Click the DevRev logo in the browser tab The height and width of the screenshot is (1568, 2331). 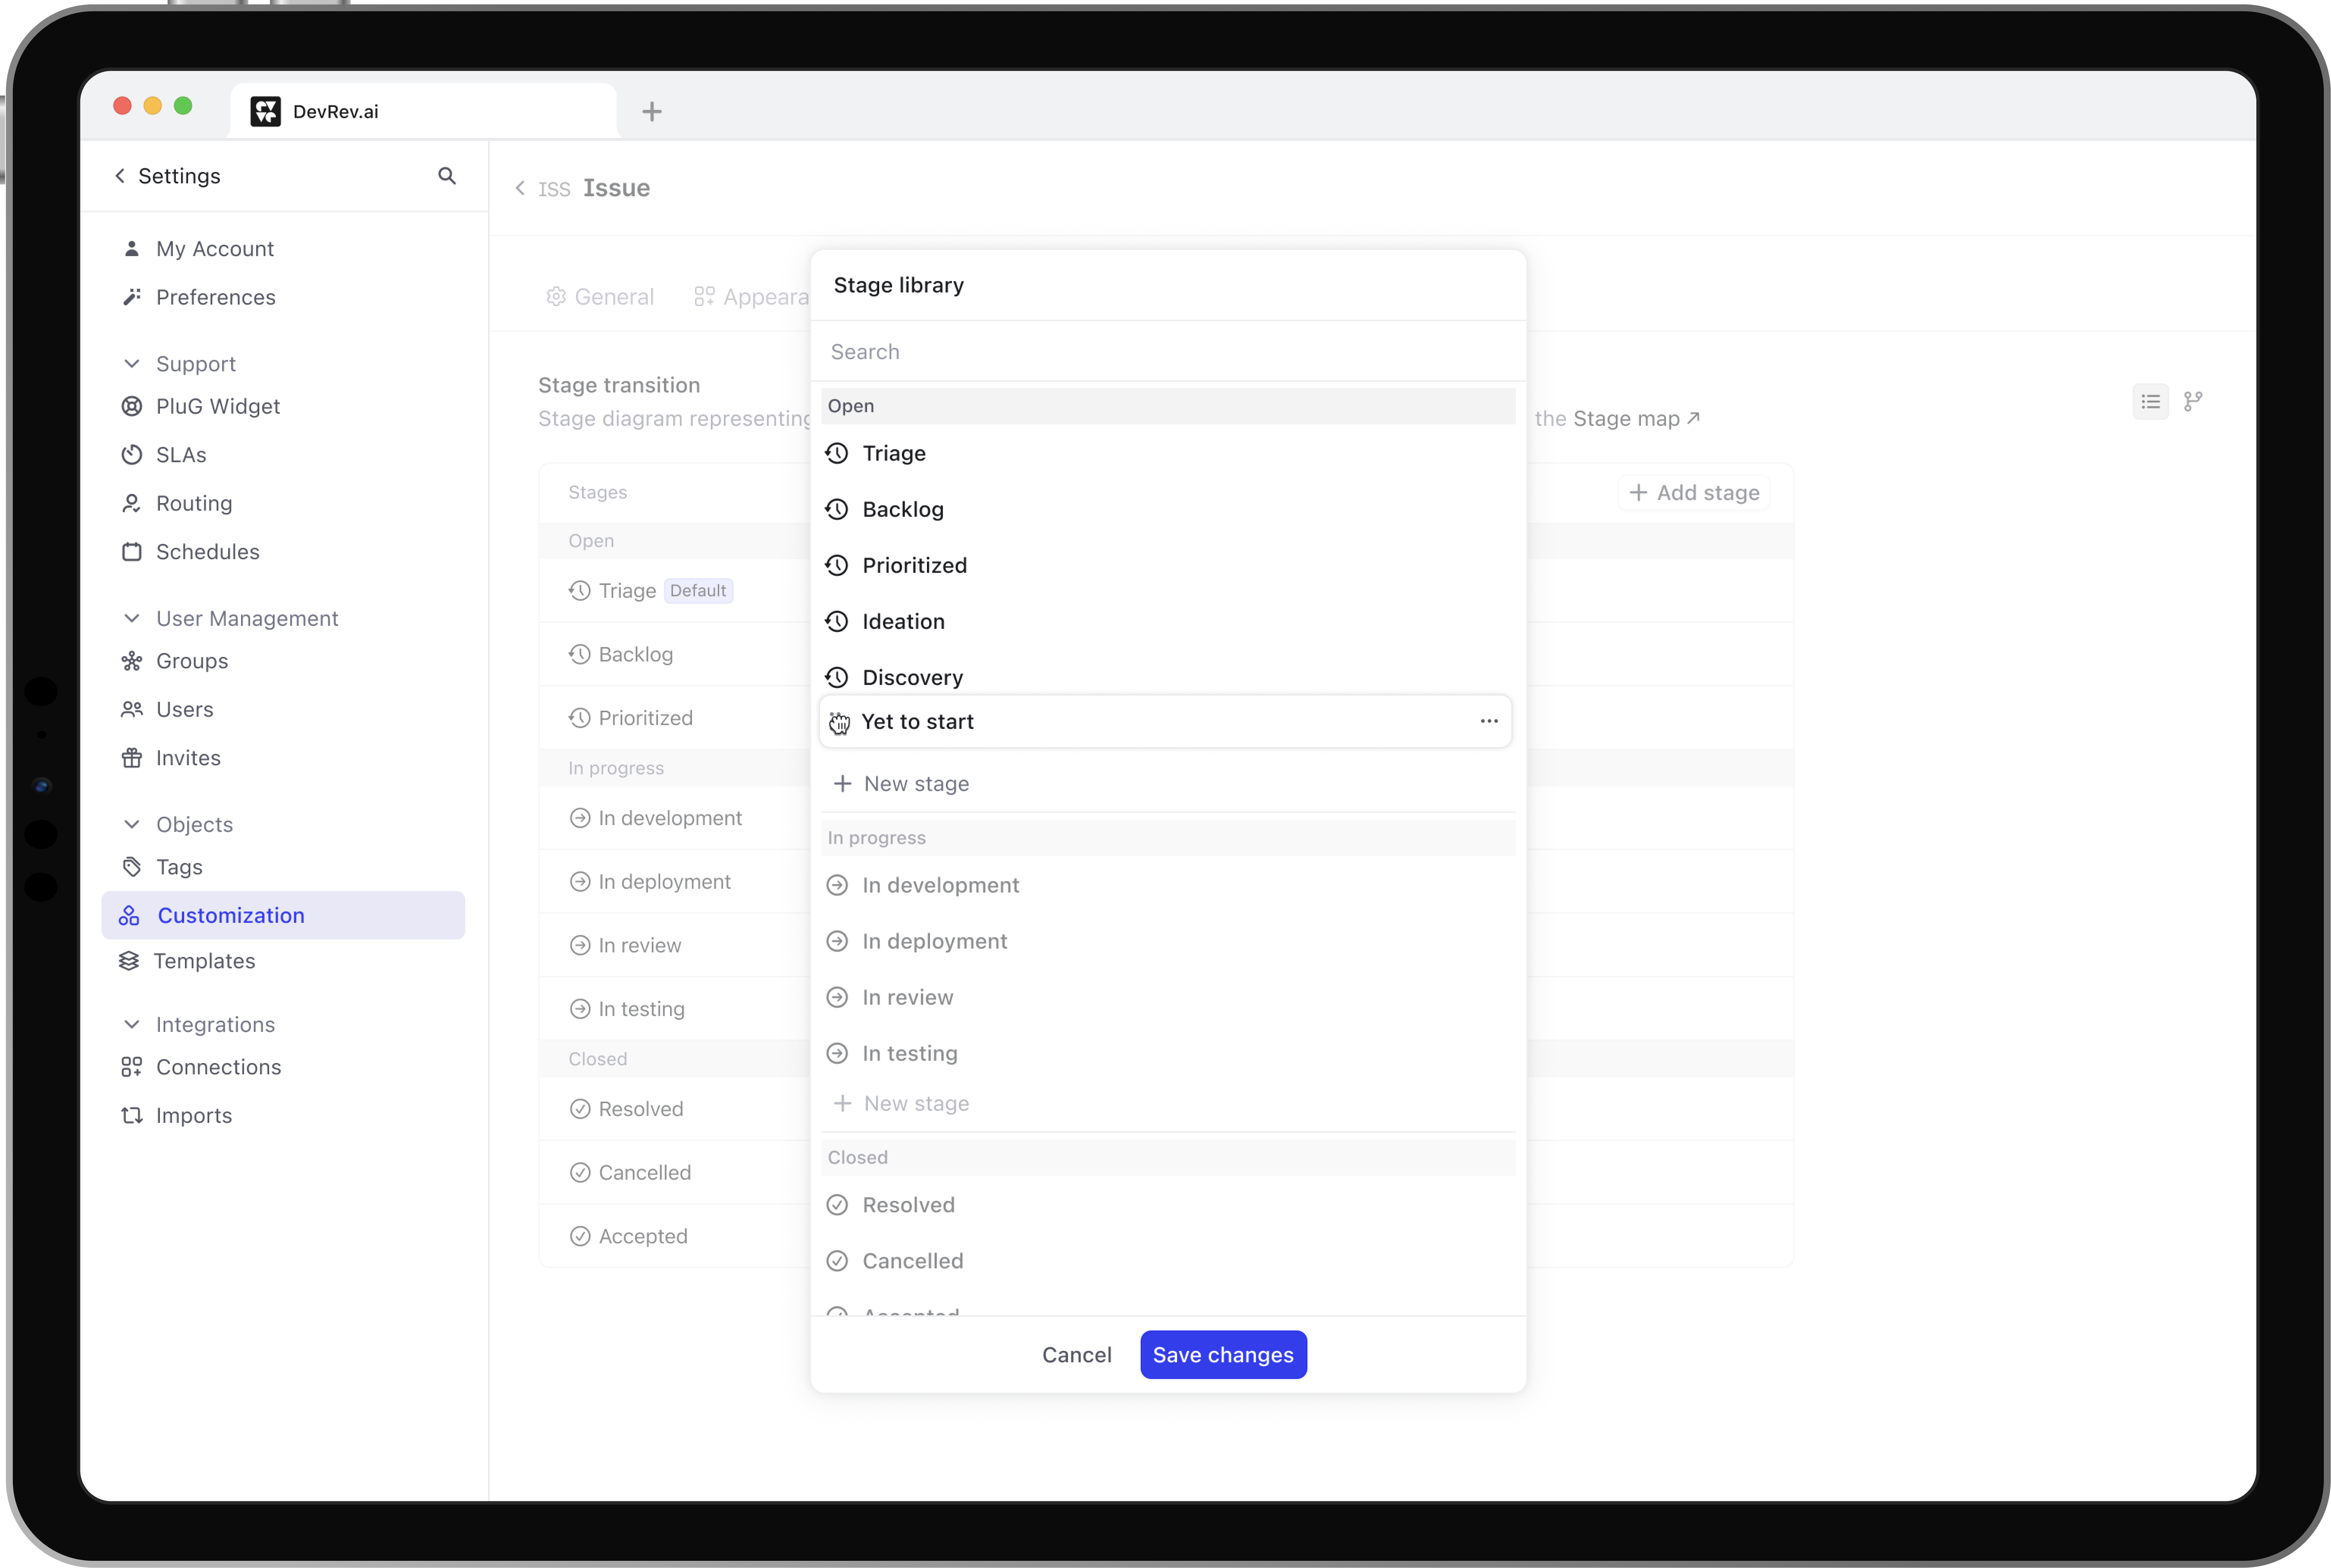pyautogui.click(x=265, y=111)
